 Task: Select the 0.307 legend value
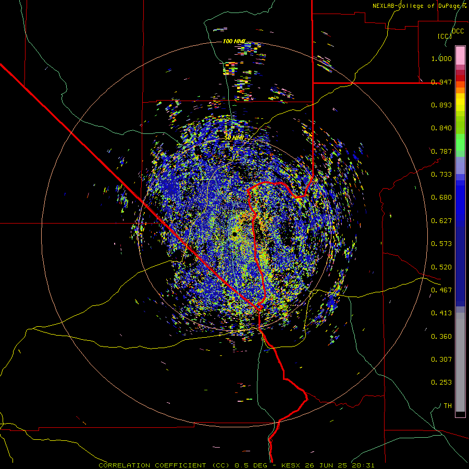click(441, 360)
